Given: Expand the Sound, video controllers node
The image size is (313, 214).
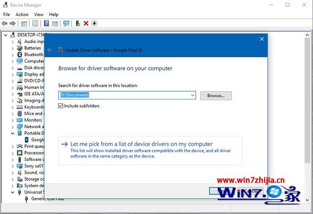Looking at the screenshot, I should pos(13,173).
